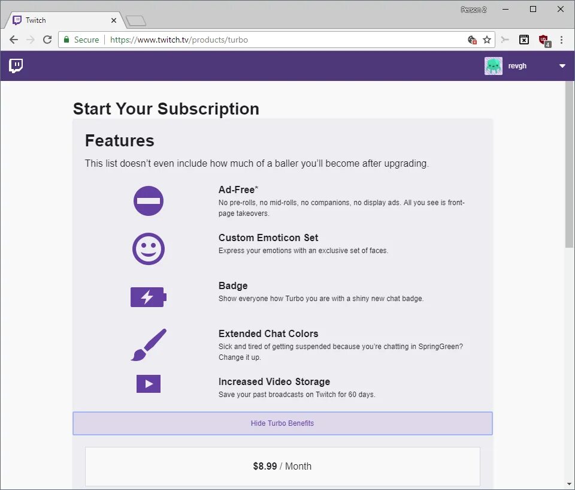The width and height of the screenshot is (575, 490).
Task: Click 'Sick and tired of getting suspended' text
Action: (x=341, y=352)
